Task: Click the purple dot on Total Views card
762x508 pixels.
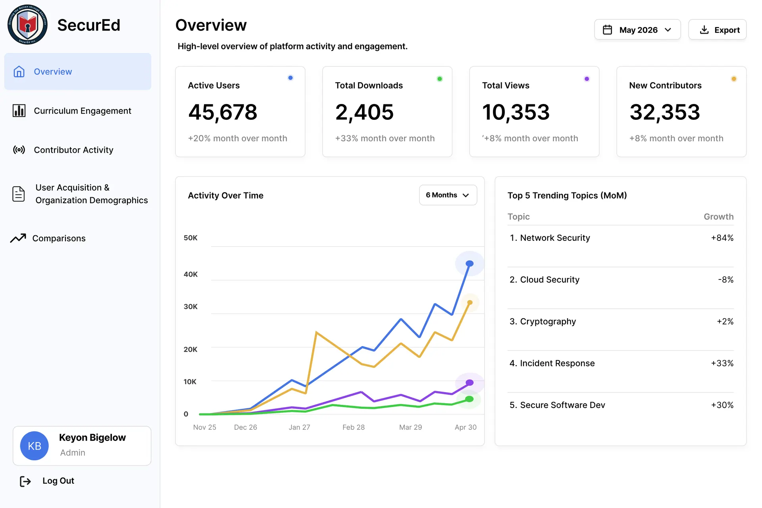Action: (587, 79)
